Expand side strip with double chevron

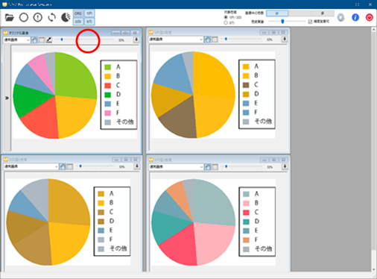(x=7, y=98)
